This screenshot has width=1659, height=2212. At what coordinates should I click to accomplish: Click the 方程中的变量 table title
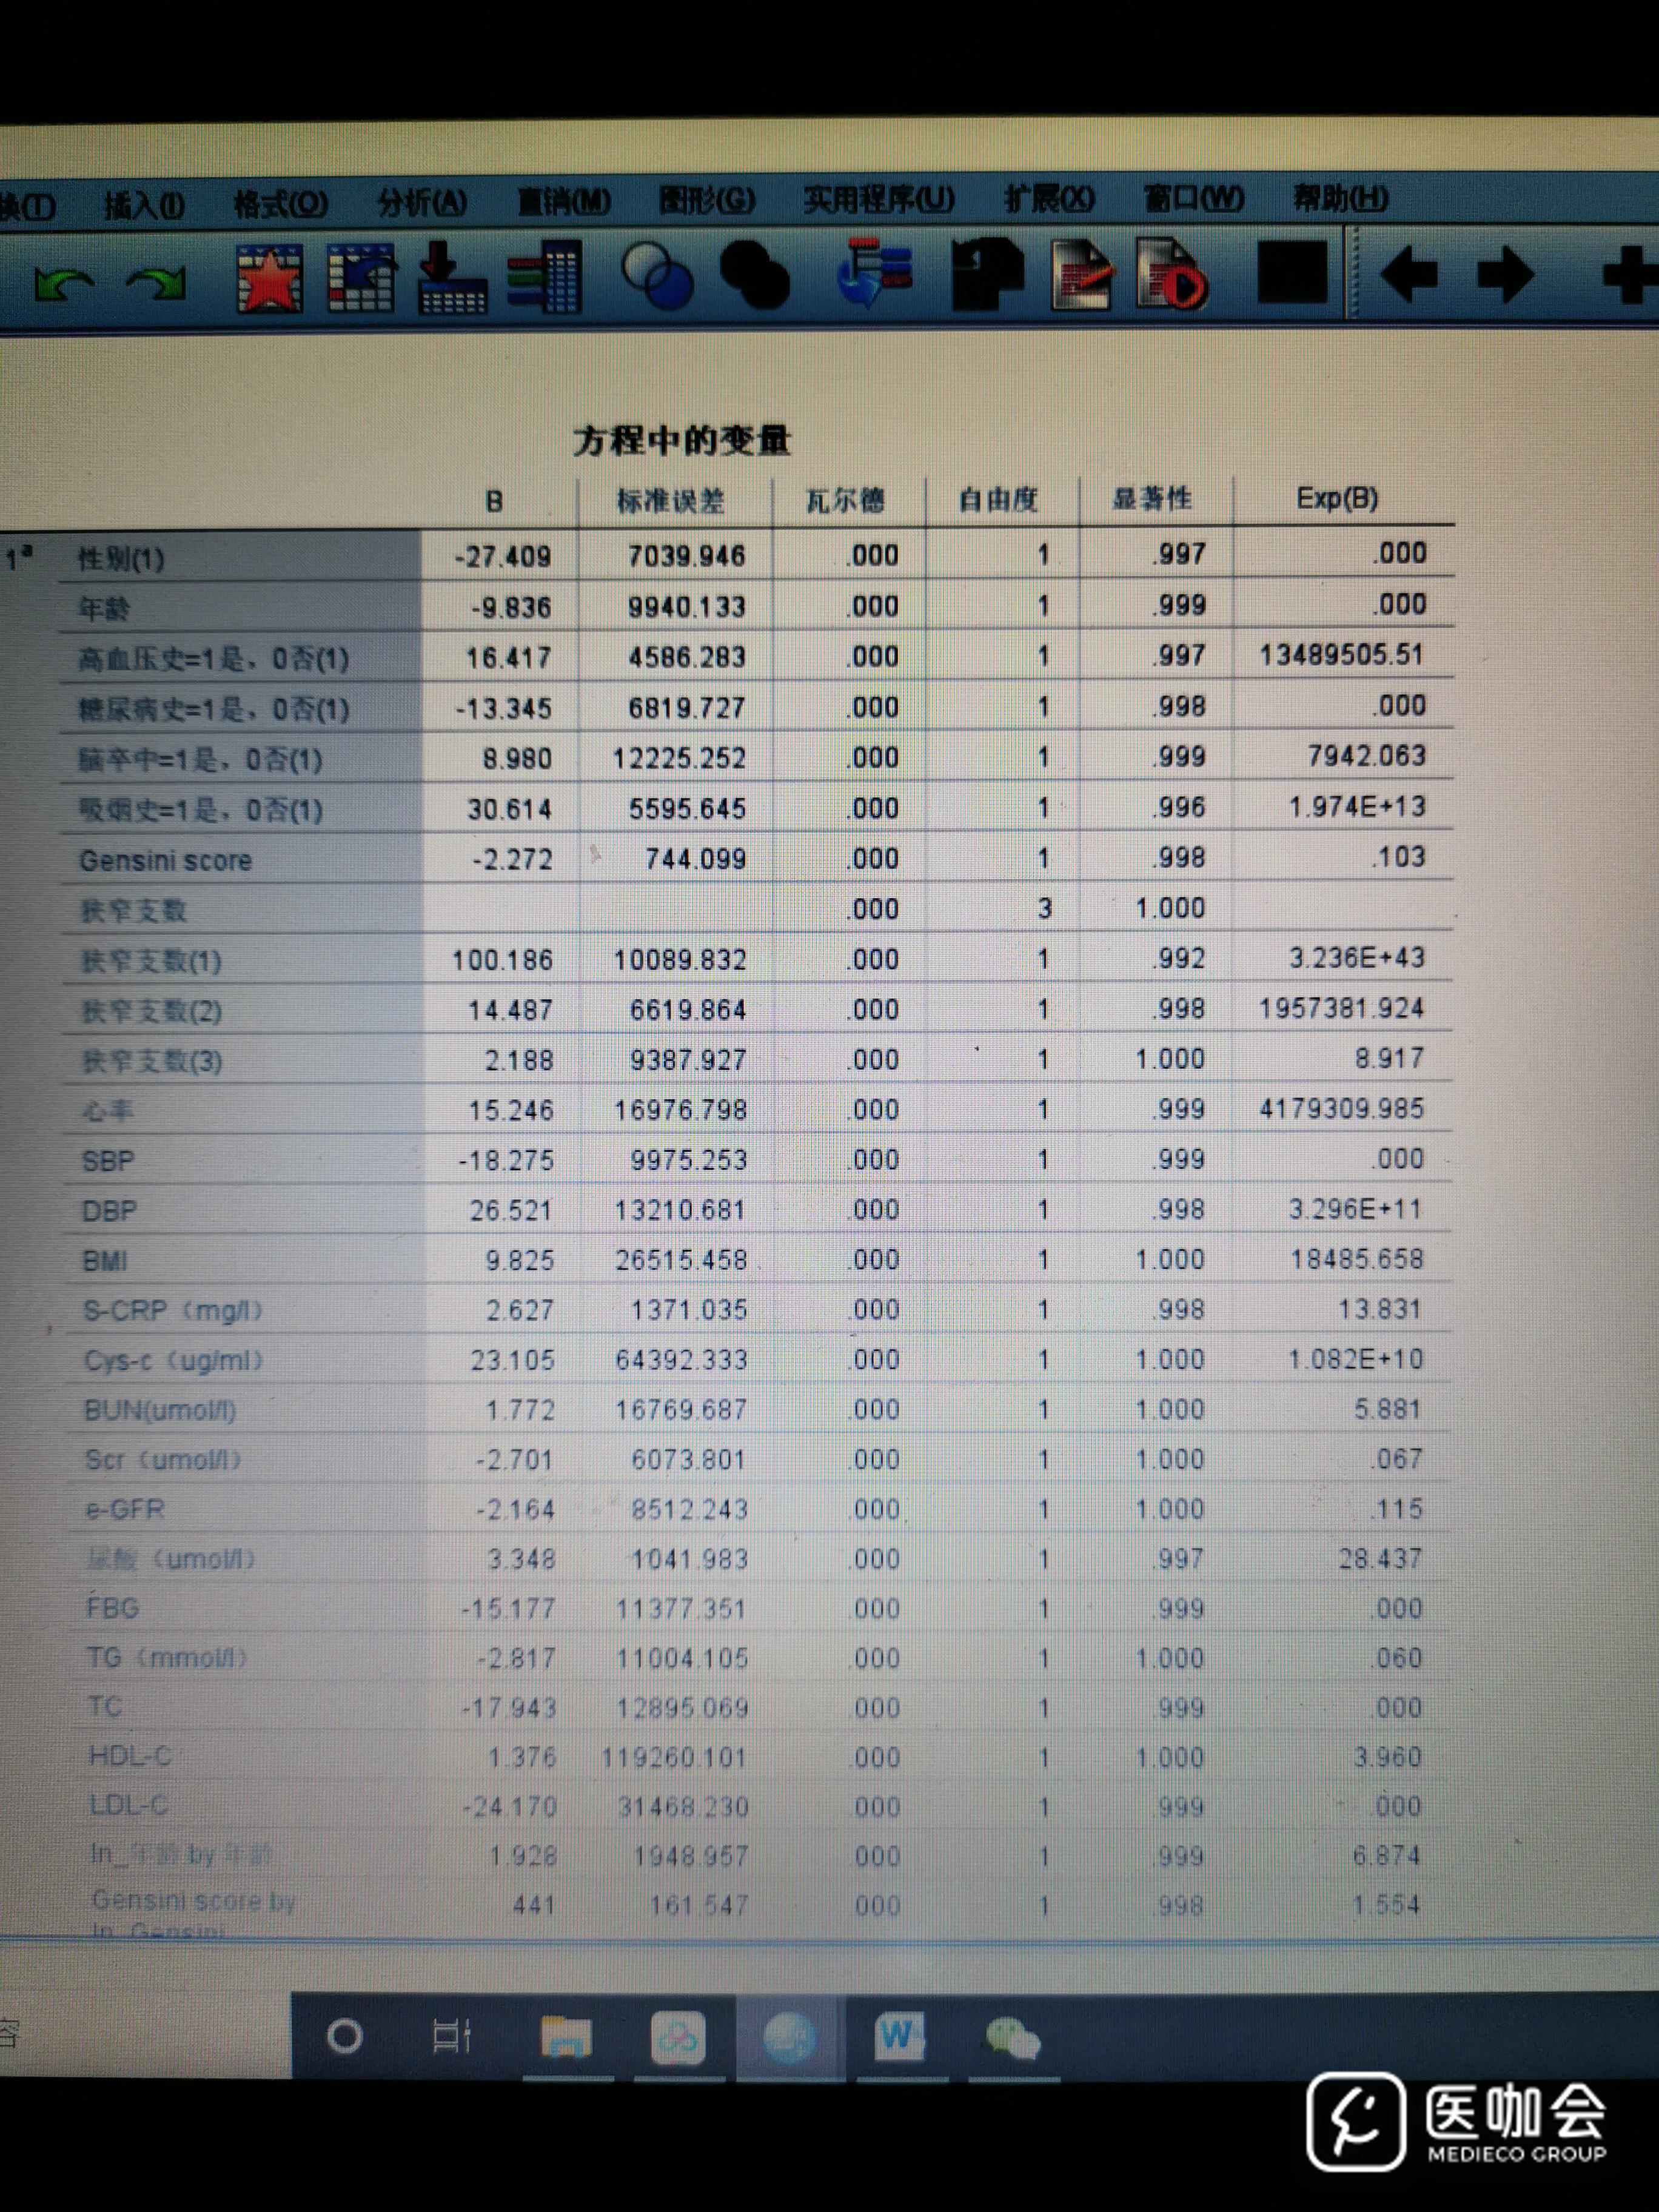pyautogui.click(x=682, y=441)
